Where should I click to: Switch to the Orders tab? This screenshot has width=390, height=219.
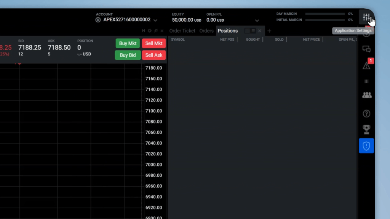click(x=206, y=31)
